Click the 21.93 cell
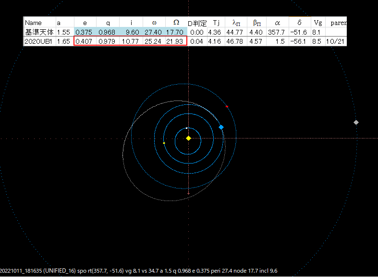The image size is (378, 277). pyautogui.click(x=176, y=41)
